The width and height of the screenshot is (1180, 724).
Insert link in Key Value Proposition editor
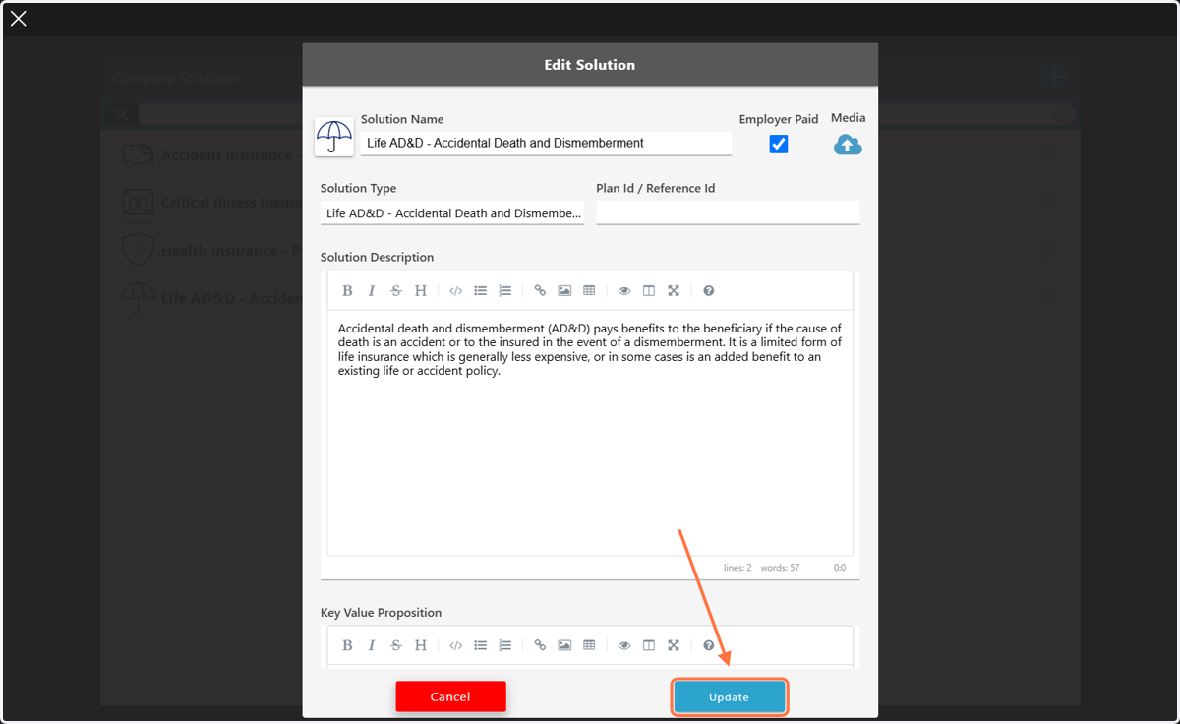tap(540, 645)
